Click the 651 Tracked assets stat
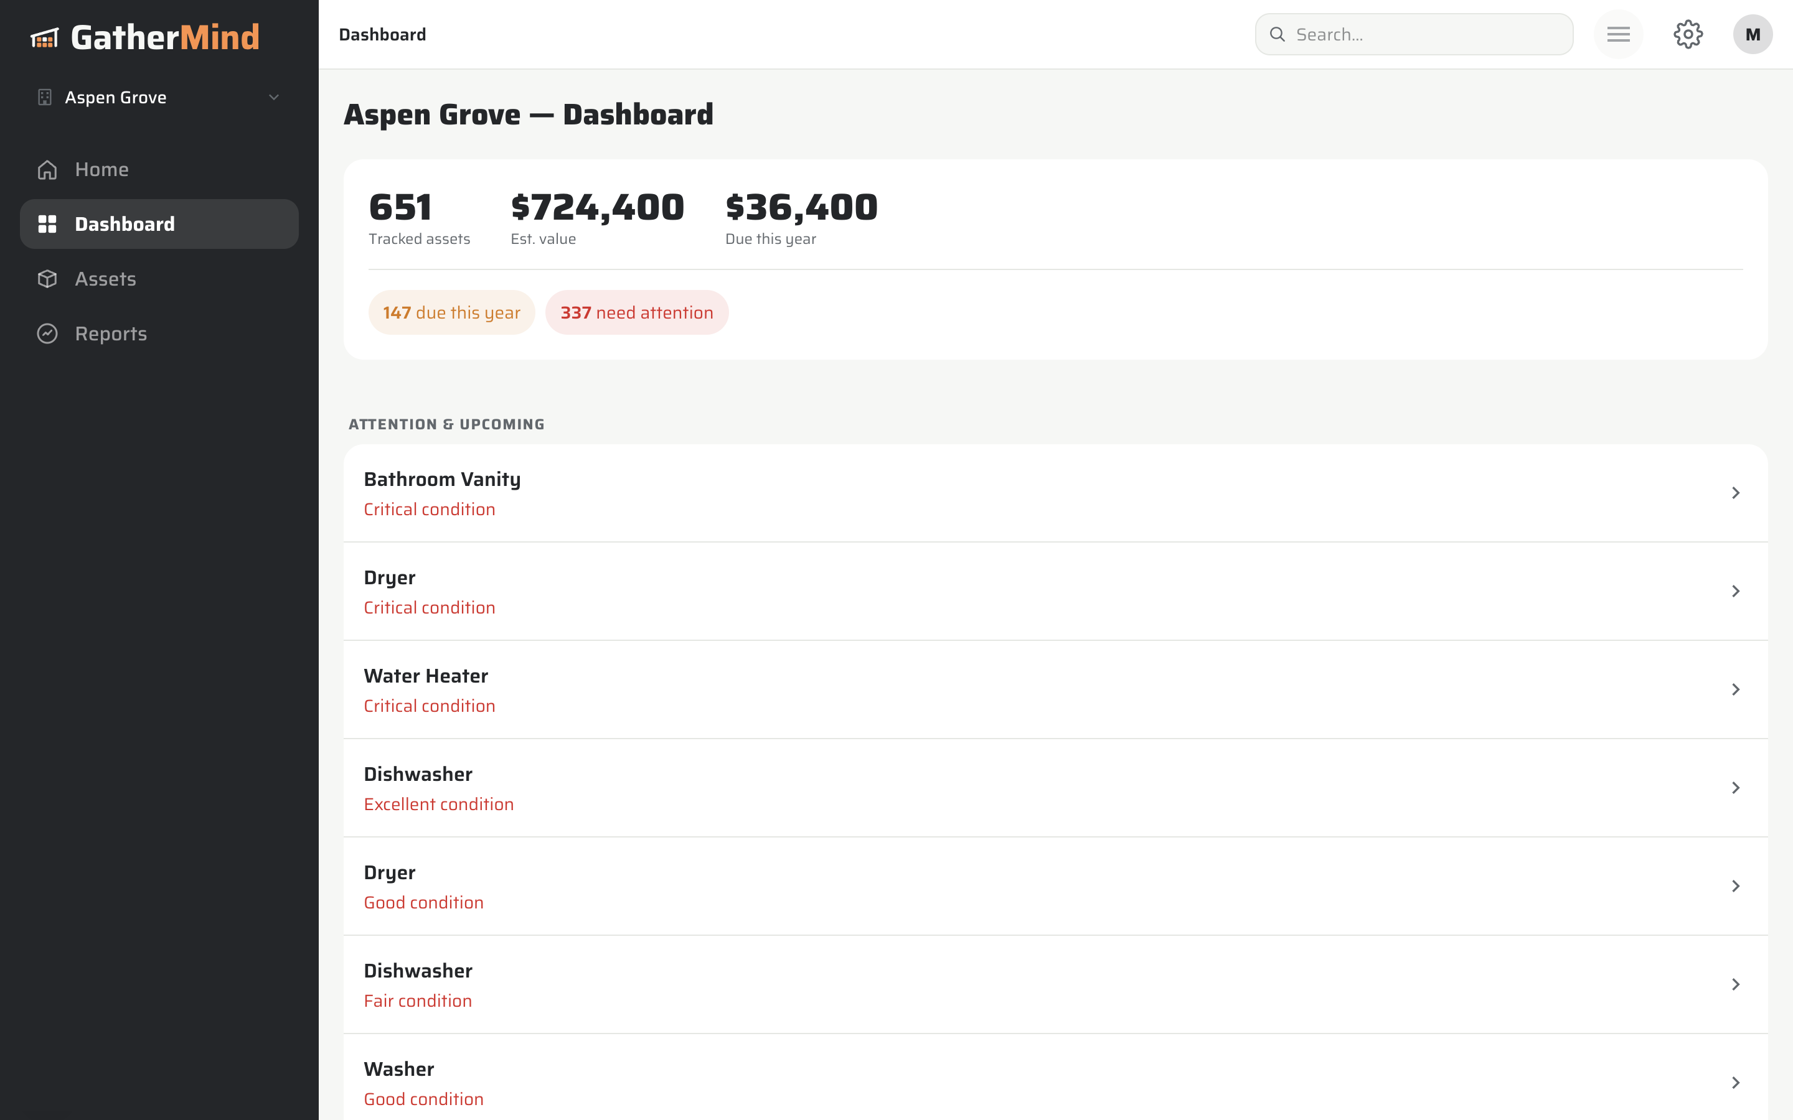The width and height of the screenshot is (1793, 1120). click(x=420, y=218)
